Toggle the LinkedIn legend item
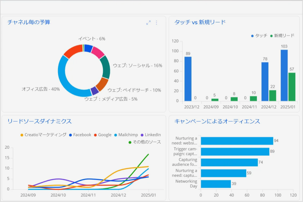 tap(151, 135)
